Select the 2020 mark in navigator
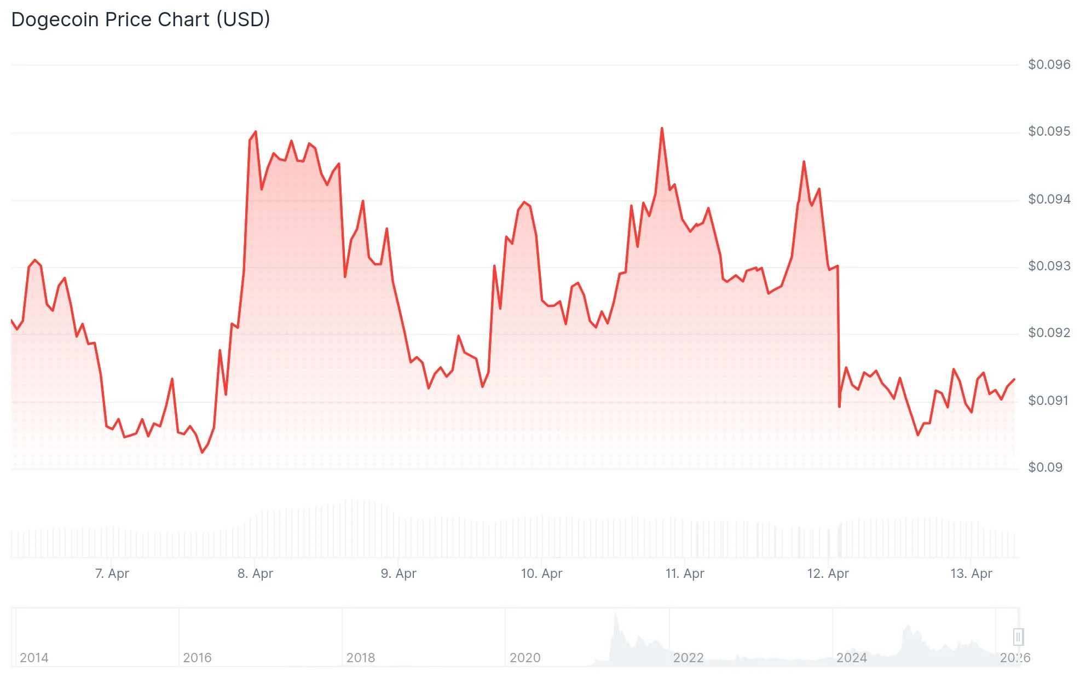 525,658
